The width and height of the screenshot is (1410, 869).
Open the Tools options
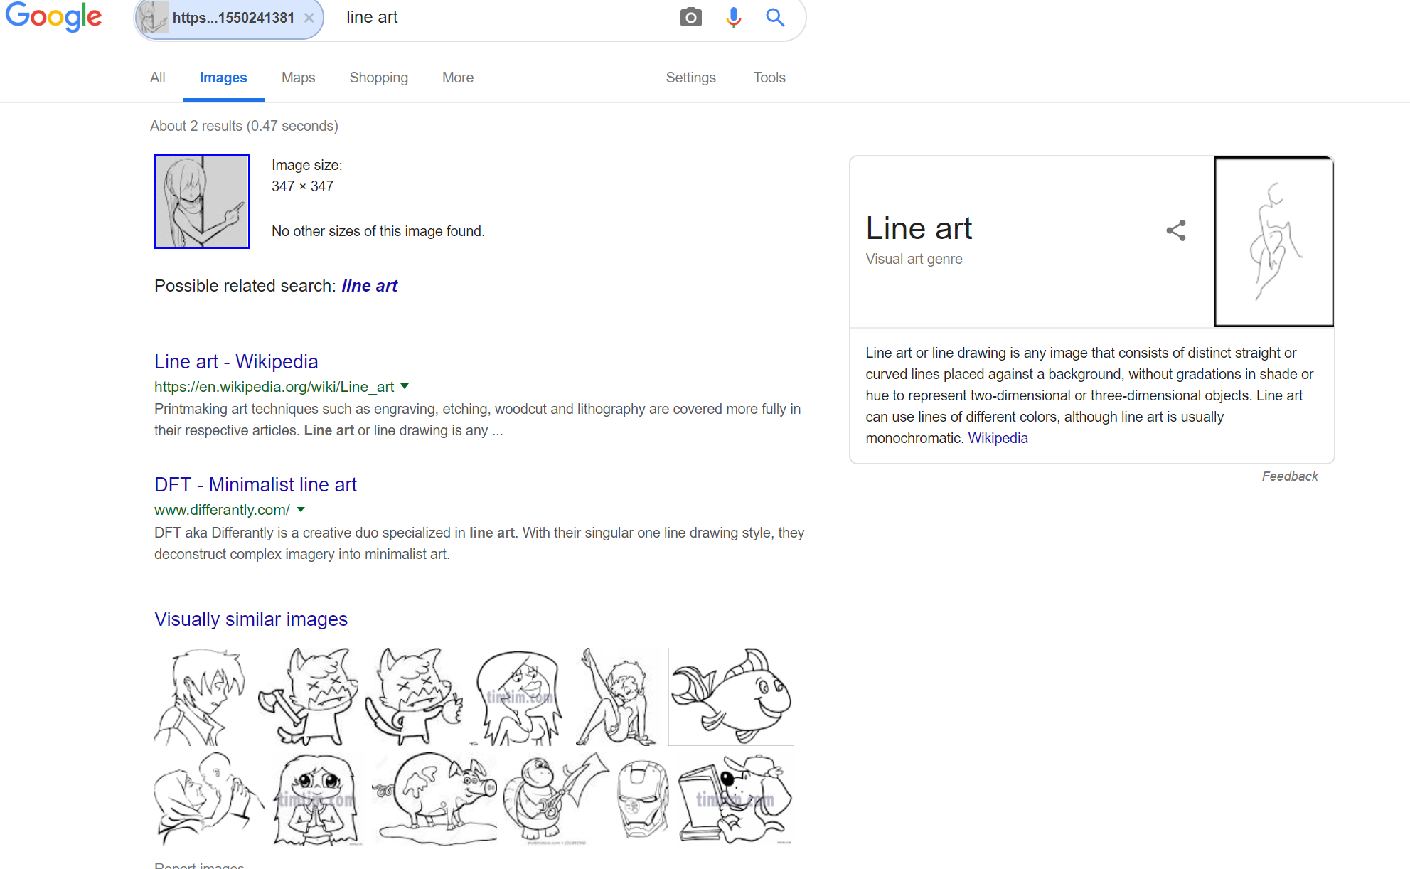pos(769,78)
